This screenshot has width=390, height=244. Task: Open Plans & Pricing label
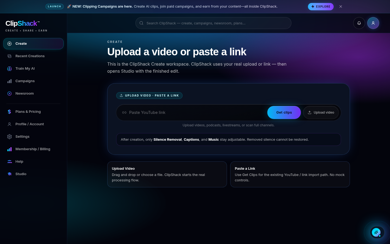[x=28, y=112]
